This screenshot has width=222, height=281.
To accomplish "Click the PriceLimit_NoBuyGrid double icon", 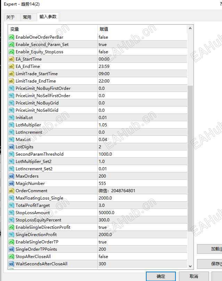I will click(x=11, y=103).
